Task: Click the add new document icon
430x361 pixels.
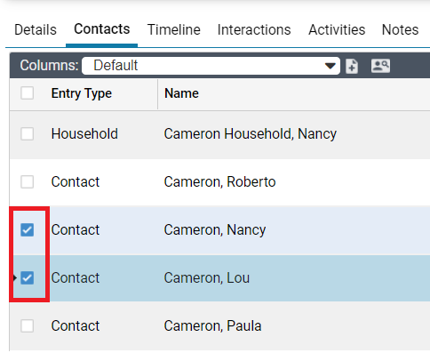Action: tap(352, 66)
